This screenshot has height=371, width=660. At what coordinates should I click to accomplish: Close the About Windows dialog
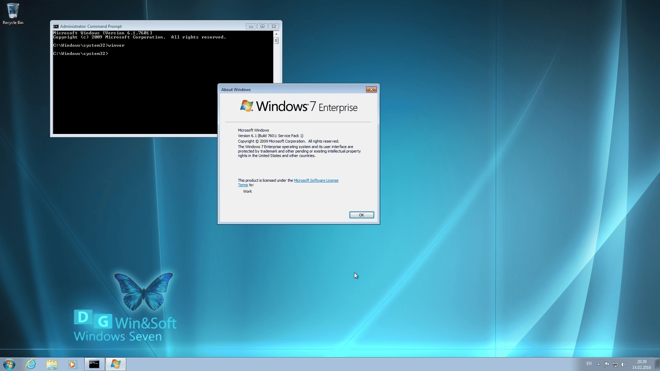coord(371,90)
